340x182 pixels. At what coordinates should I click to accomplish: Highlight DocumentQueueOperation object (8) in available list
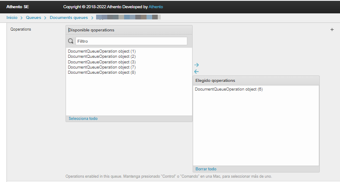tap(102, 72)
